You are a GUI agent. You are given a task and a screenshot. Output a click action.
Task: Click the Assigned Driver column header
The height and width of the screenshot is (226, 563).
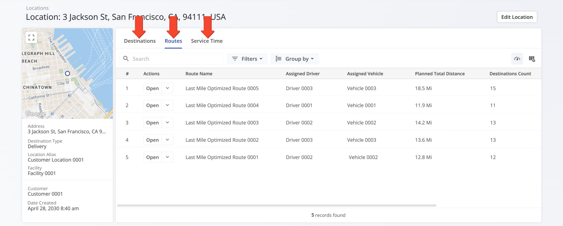coord(303,74)
